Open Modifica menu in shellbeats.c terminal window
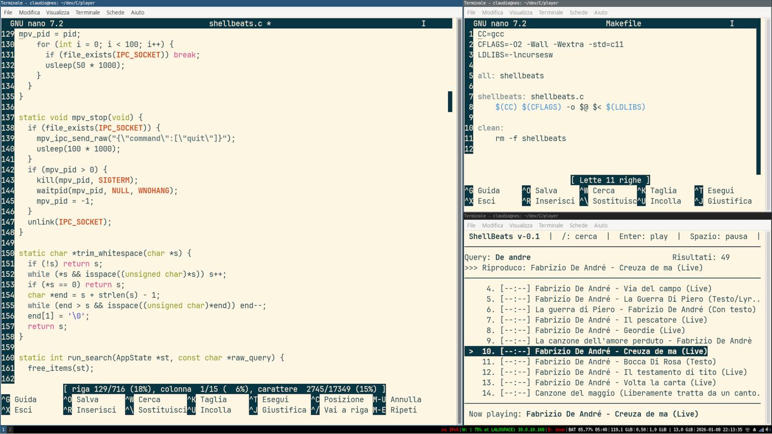 (29, 13)
